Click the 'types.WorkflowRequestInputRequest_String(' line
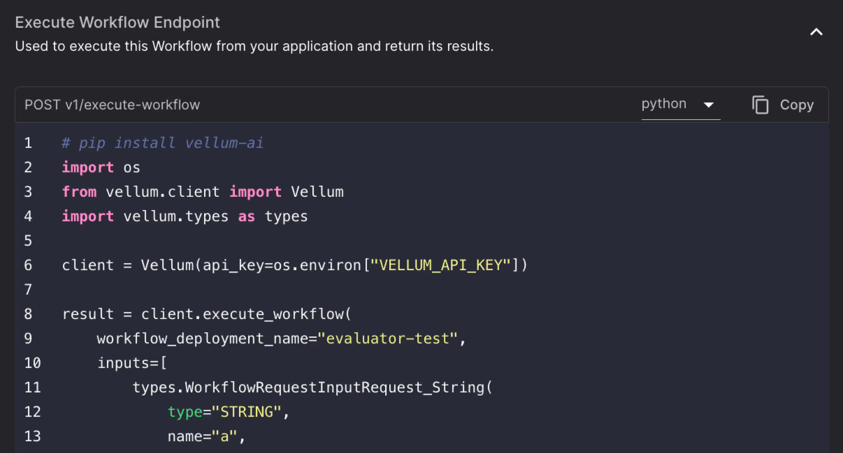Viewport: 843px width, 453px height. tap(312, 388)
